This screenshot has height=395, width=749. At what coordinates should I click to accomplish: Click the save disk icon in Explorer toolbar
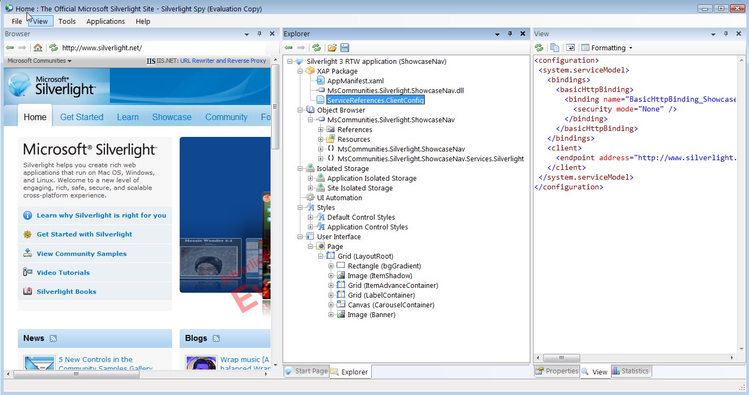(x=345, y=48)
